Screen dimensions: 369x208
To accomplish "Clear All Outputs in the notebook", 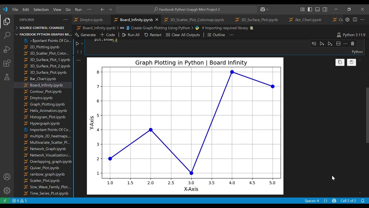I will [x=183, y=35].
